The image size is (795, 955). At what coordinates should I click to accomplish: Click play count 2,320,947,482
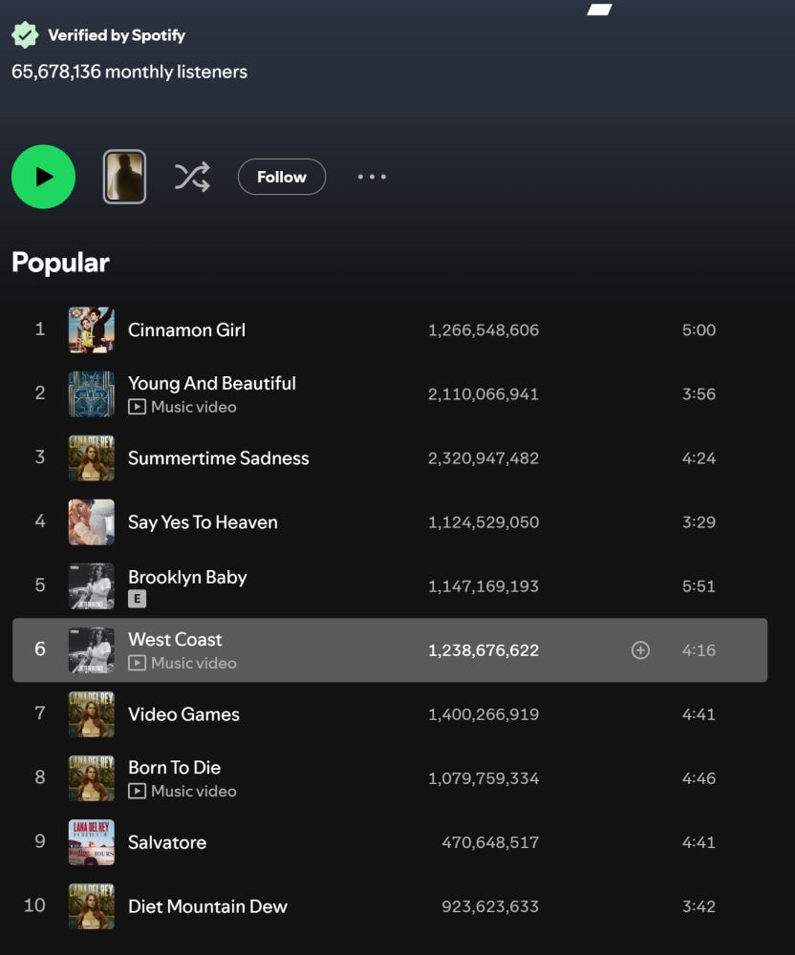tap(483, 458)
